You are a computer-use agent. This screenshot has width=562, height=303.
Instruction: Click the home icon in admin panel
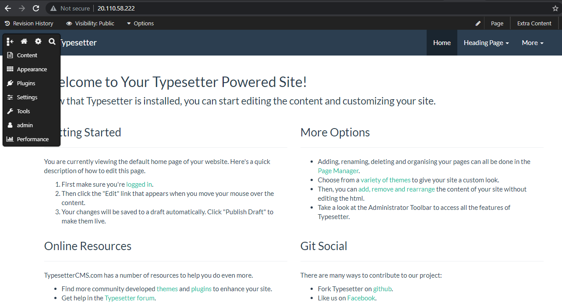(x=24, y=42)
